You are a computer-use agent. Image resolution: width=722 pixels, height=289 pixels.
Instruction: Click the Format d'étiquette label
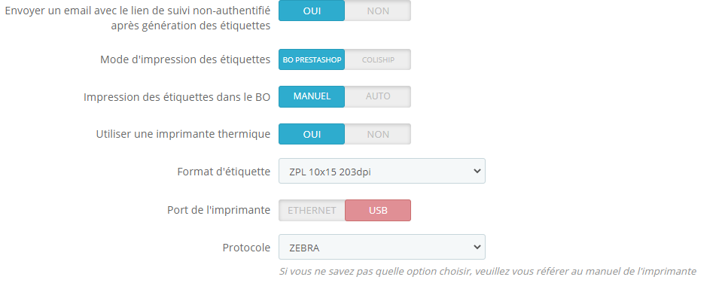[224, 172]
